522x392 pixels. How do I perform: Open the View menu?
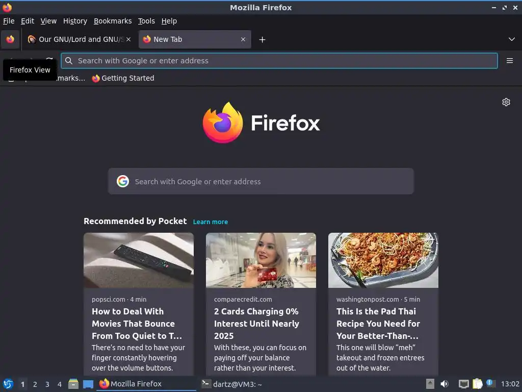tap(48, 21)
